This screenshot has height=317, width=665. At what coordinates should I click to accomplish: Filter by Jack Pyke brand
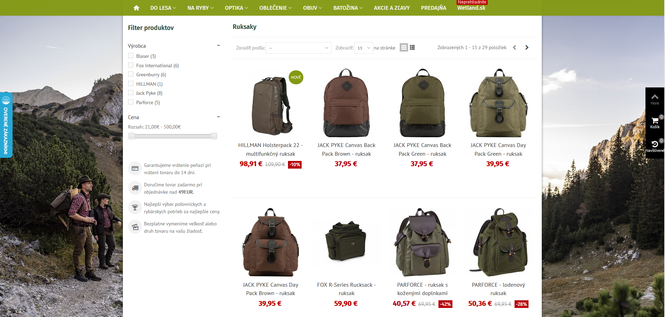[131, 93]
